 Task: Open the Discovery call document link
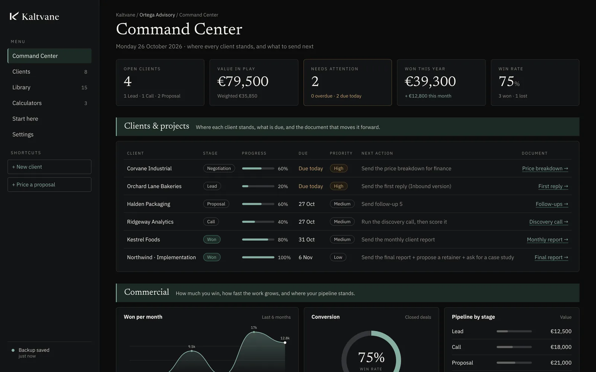coord(549,222)
